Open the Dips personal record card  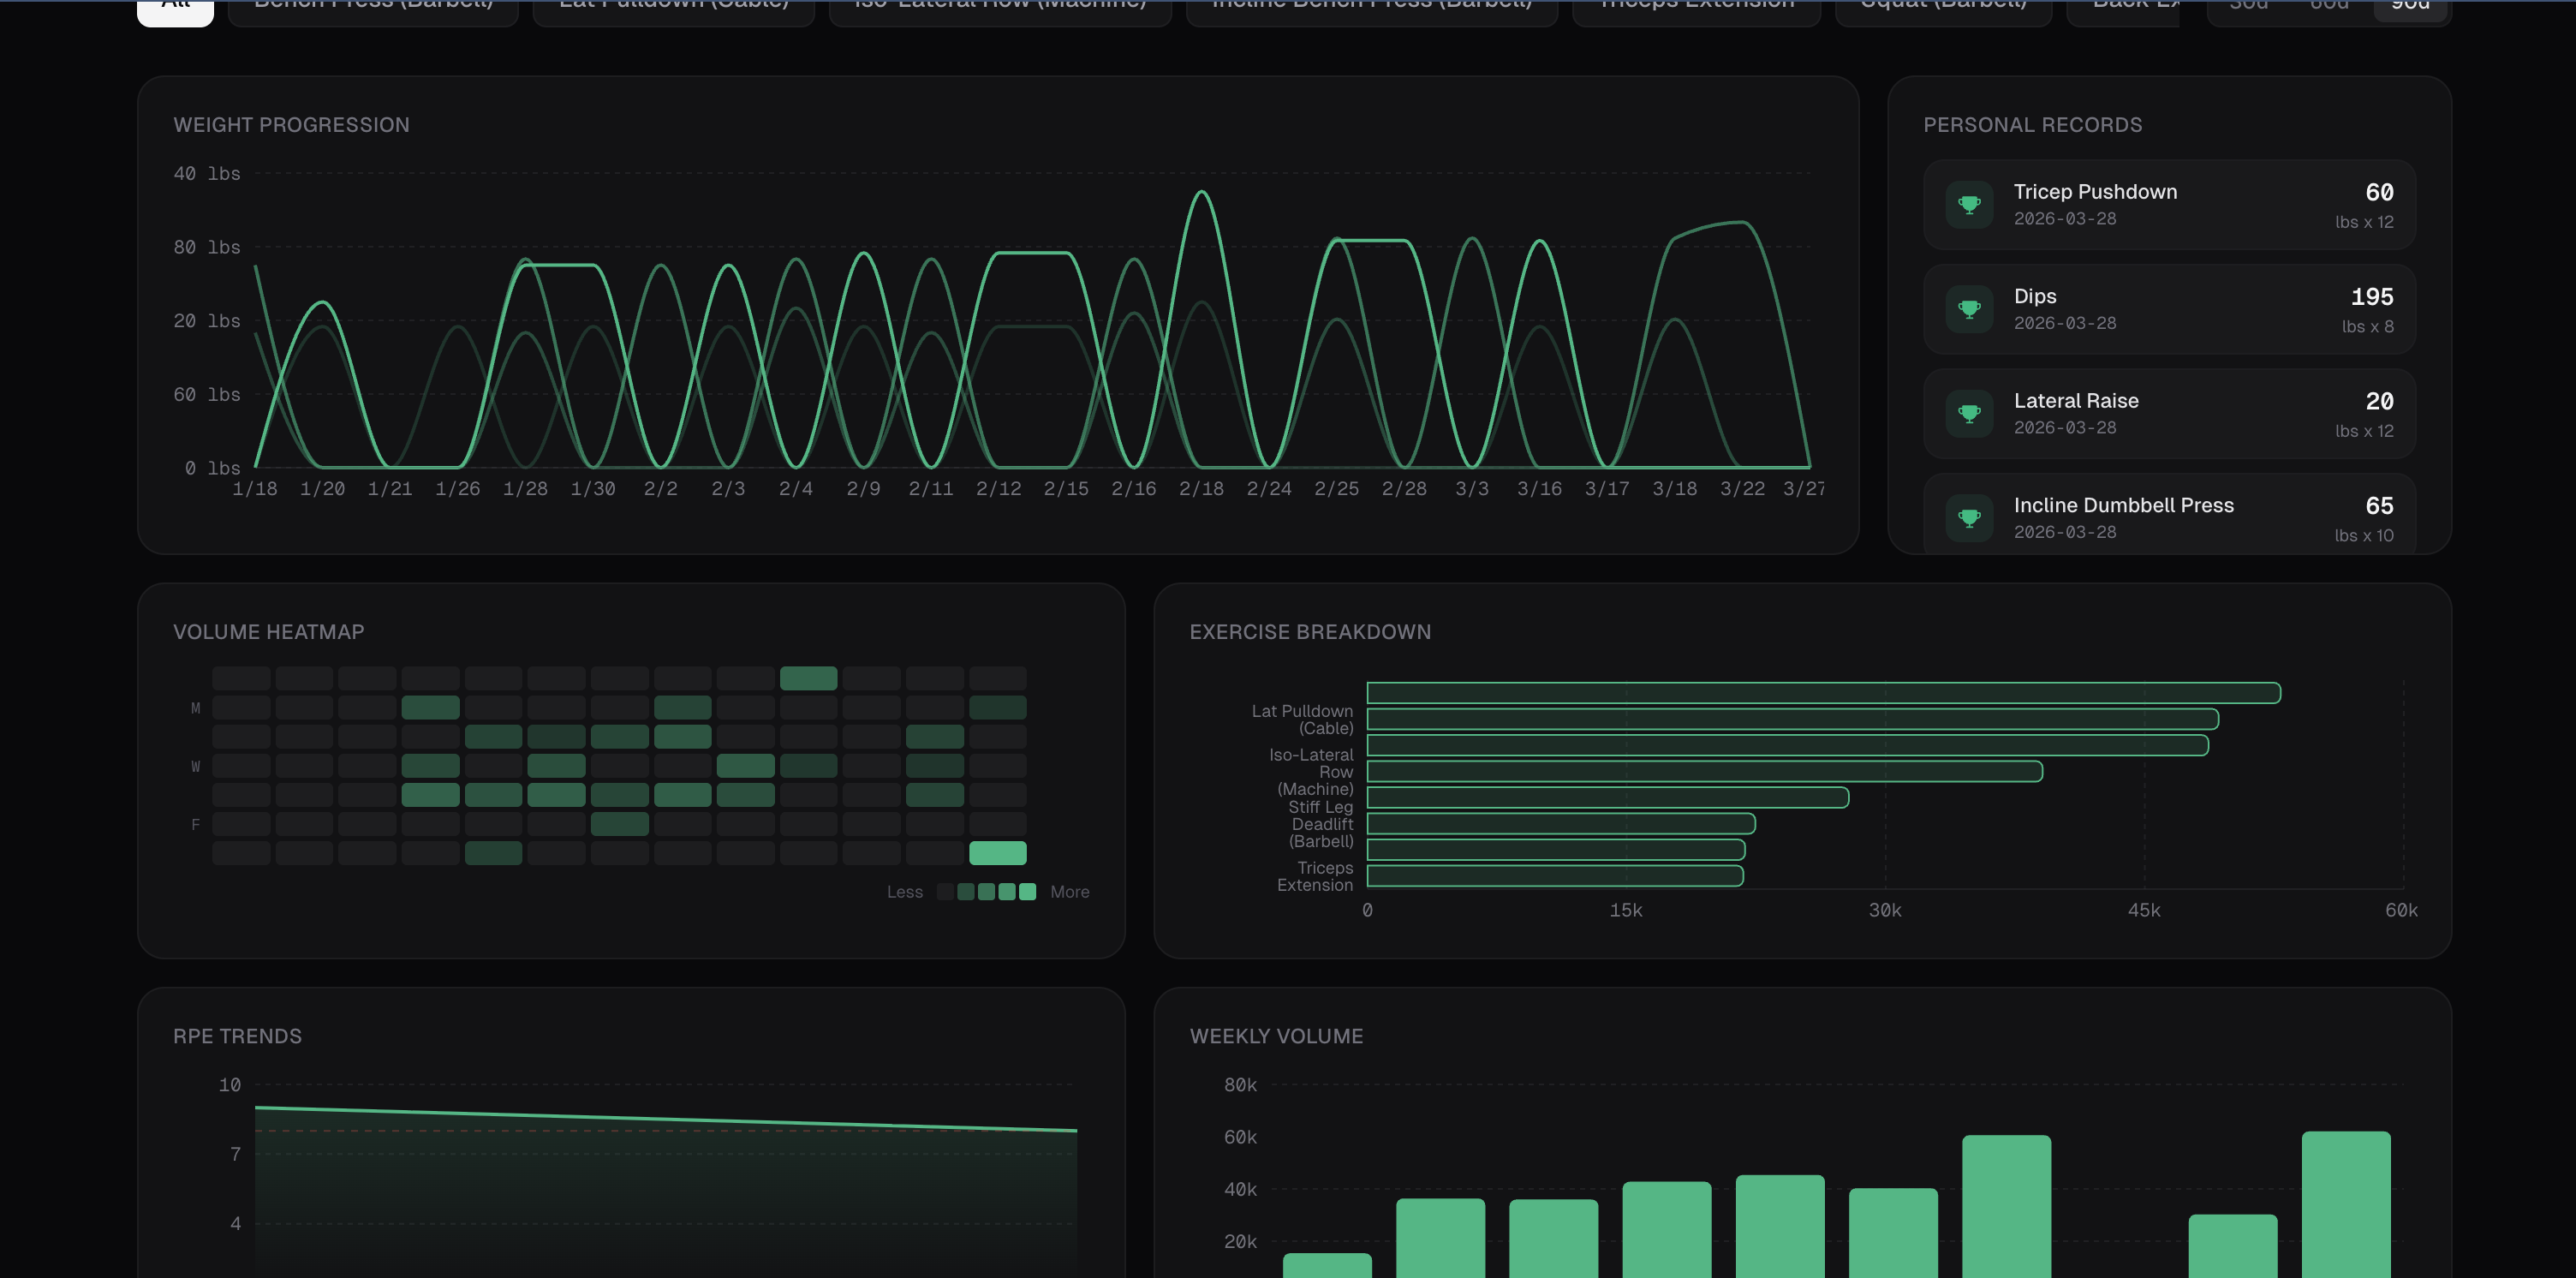2168,309
